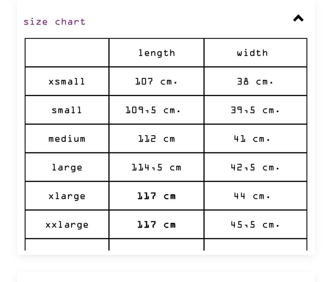Select the 39,5 cm. width cell

[255, 110]
